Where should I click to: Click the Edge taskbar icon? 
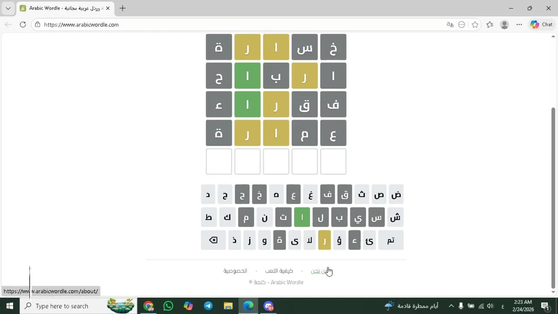(248, 306)
